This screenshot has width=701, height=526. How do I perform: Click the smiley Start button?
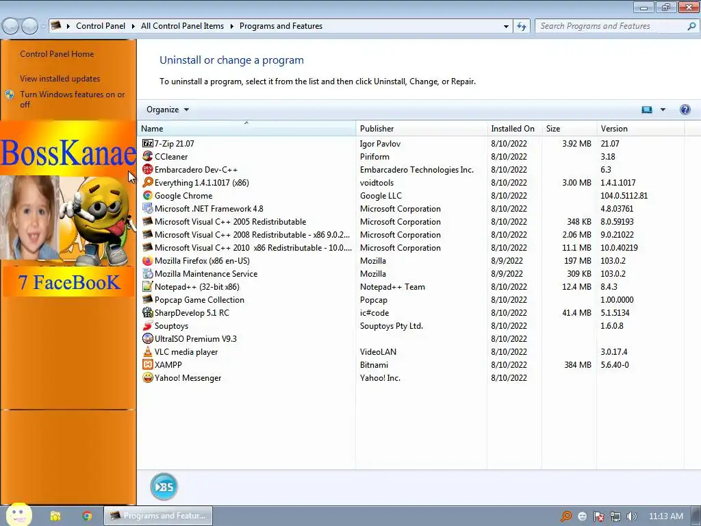tap(19, 515)
